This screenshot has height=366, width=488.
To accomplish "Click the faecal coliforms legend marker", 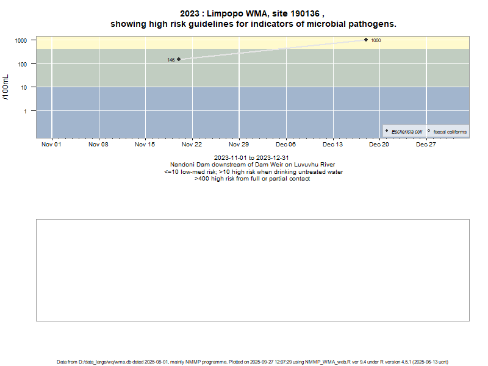I will pos(429,131).
